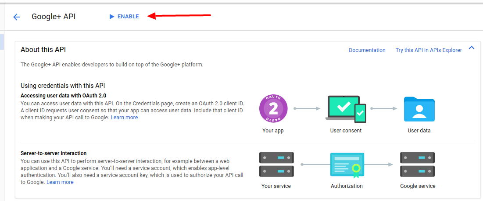
Task: Click the Using credentials with this API heading
Action: 63,86
